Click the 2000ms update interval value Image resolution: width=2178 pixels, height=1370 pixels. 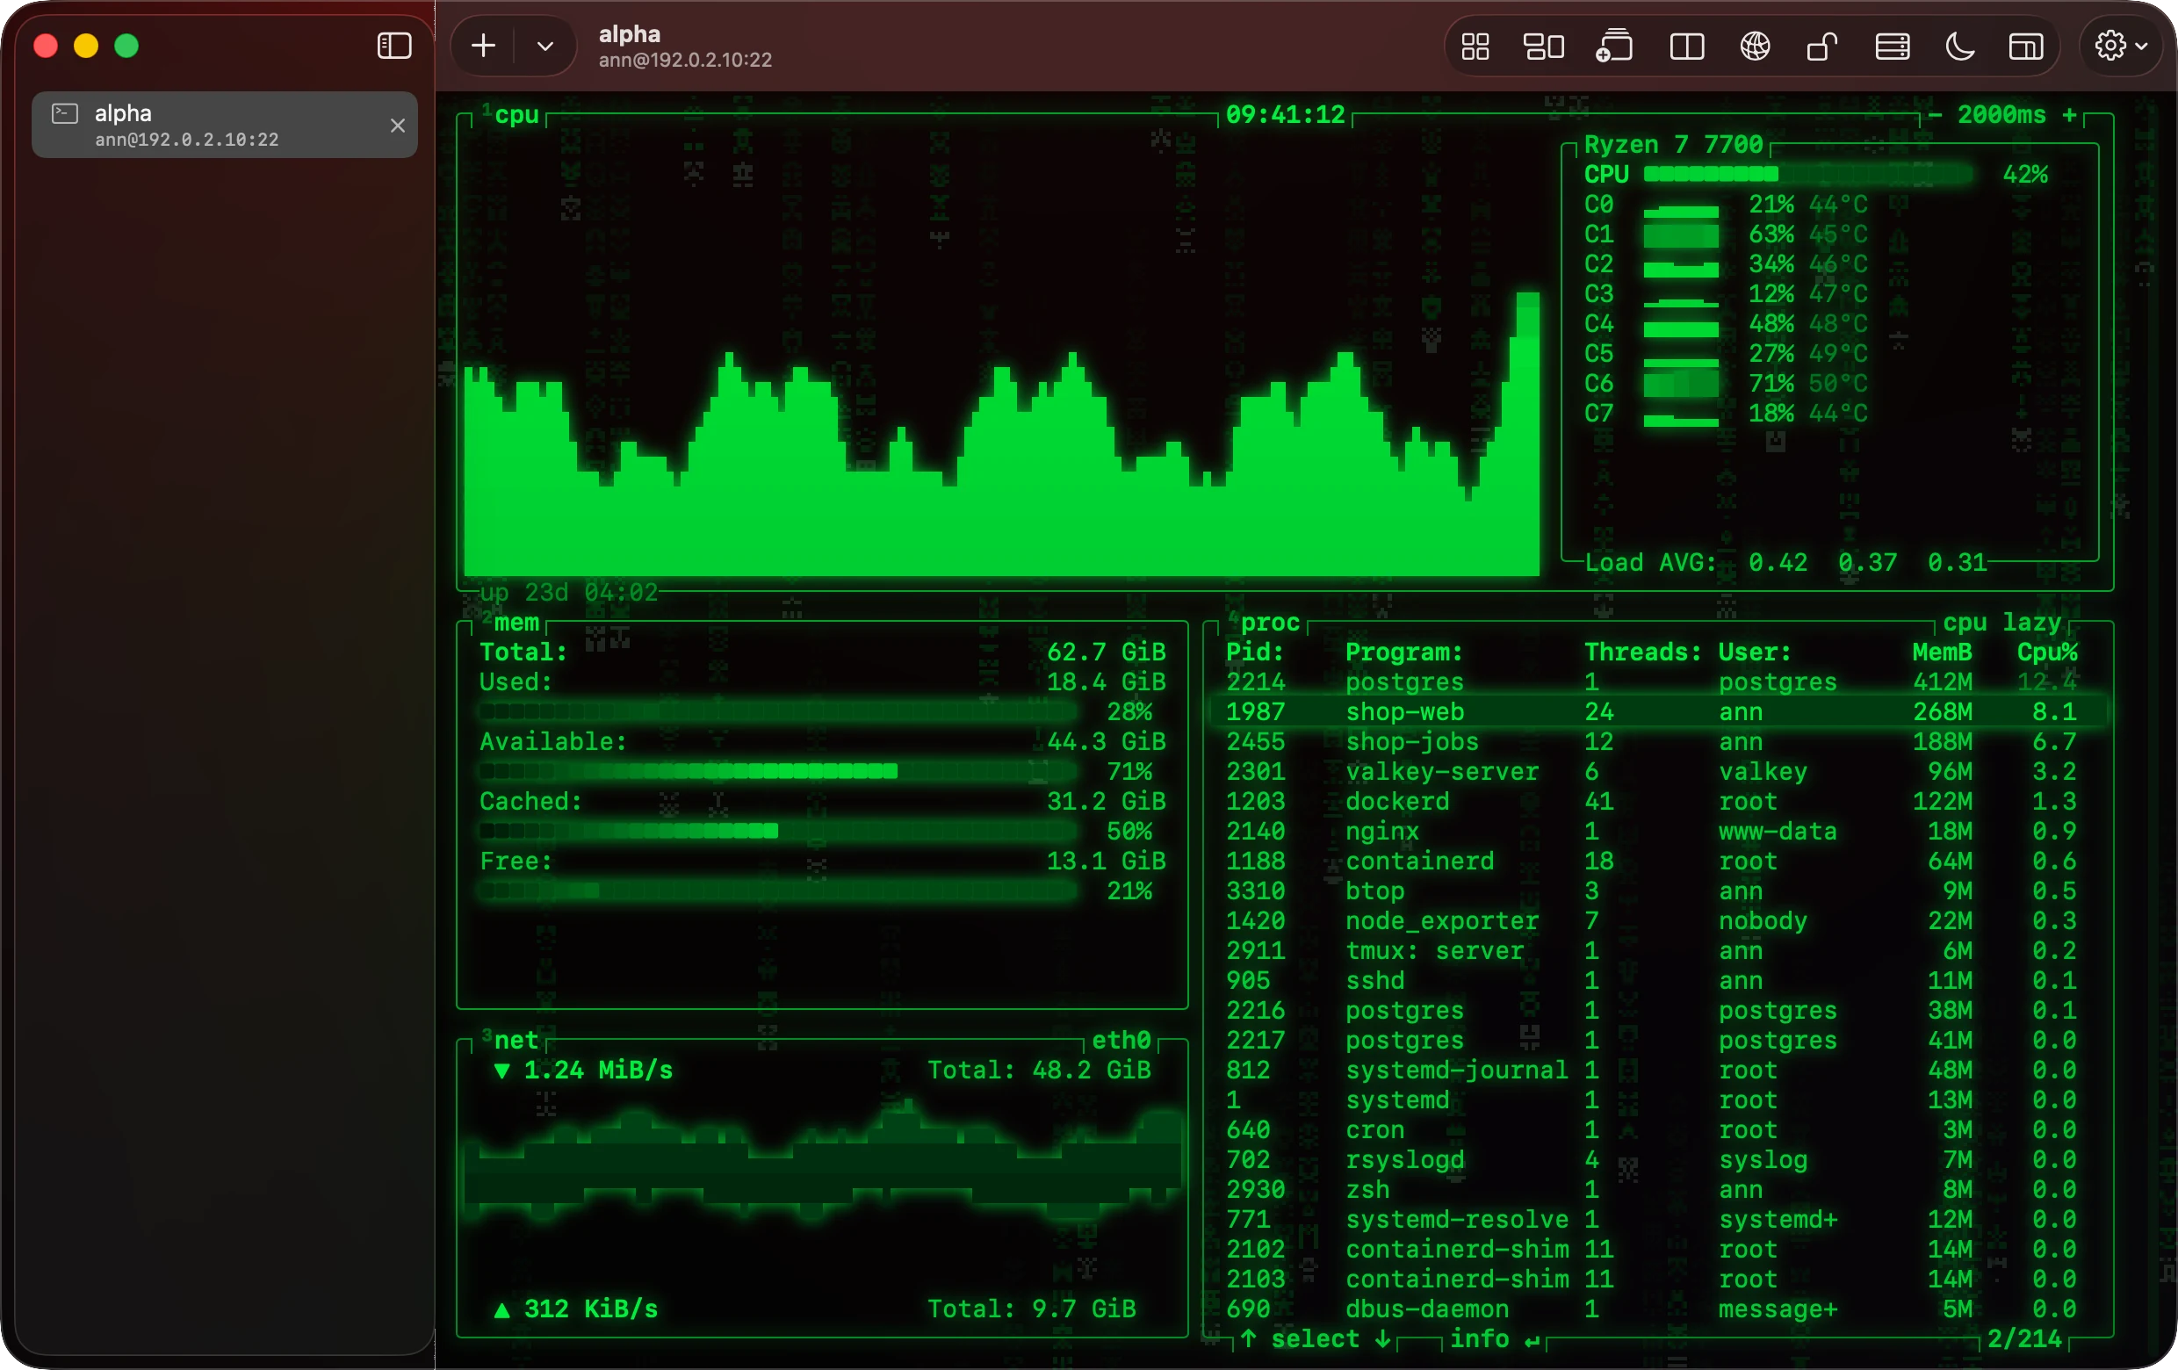(2001, 115)
